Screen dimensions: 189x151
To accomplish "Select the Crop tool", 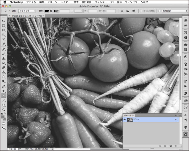I will click(4, 39).
